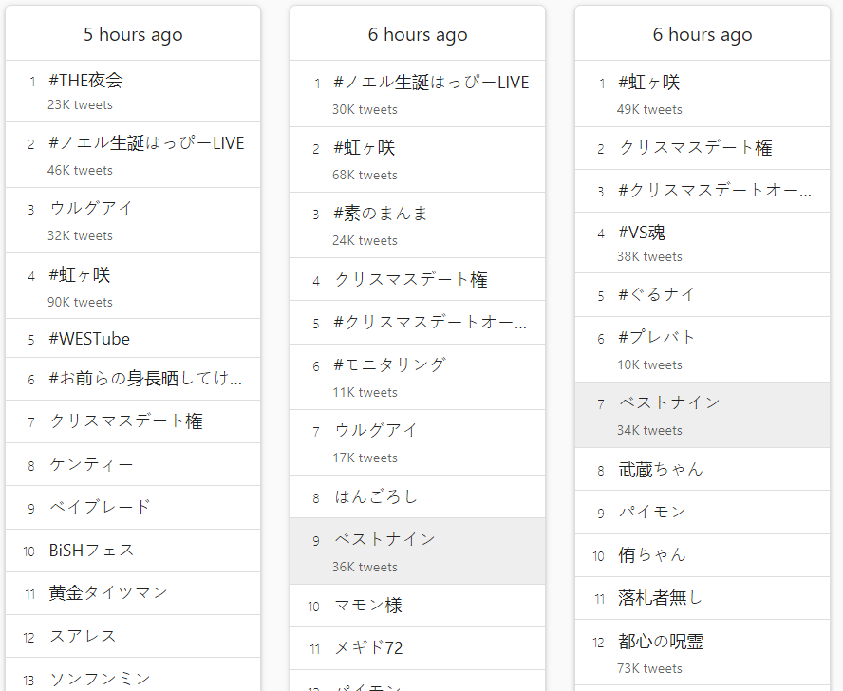Open the #VS魂 trend with 38K tweets
Viewport: 843px width, 691px height.
(642, 233)
